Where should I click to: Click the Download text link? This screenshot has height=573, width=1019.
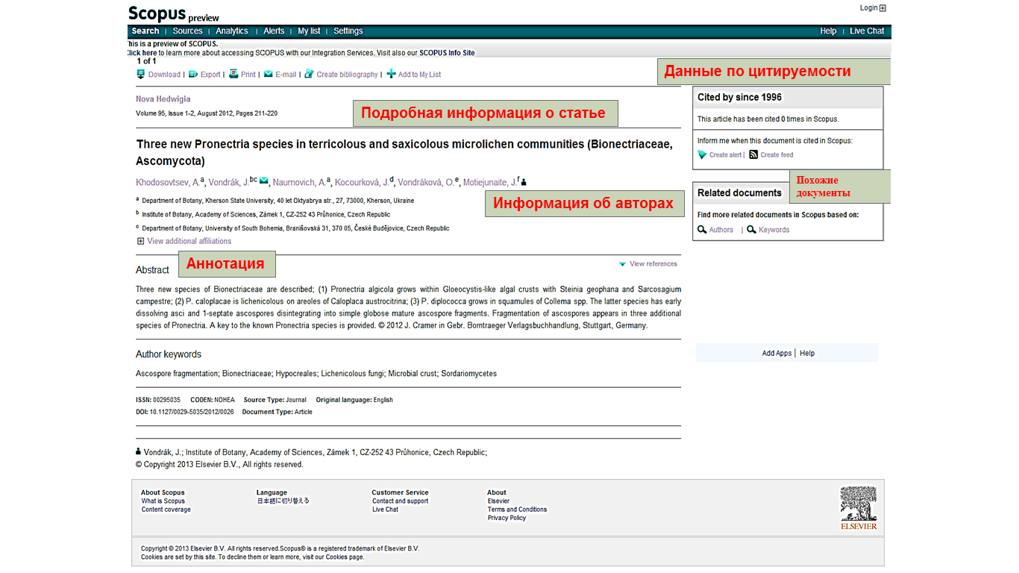tap(164, 75)
